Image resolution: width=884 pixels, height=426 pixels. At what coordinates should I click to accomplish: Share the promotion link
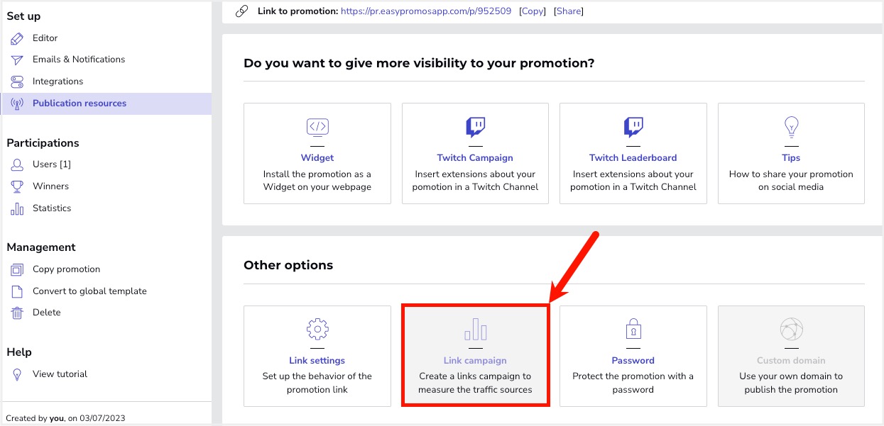click(568, 11)
